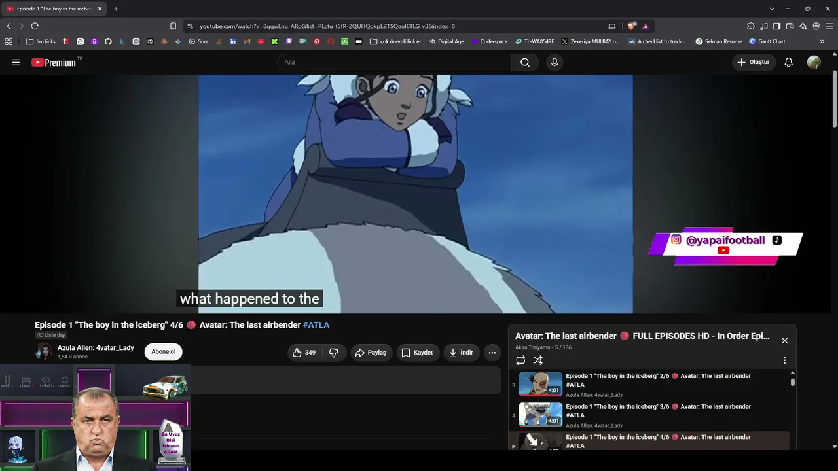Open a new browser tab
Image resolution: width=838 pixels, height=471 pixels.
pyautogui.click(x=116, y=9)
